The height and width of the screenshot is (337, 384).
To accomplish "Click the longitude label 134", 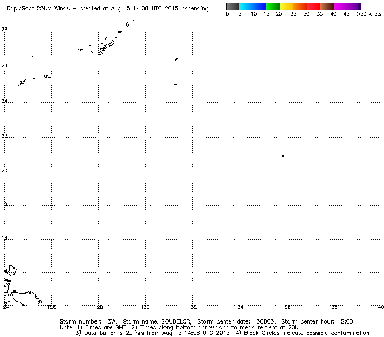I will (x=239, y=307).
